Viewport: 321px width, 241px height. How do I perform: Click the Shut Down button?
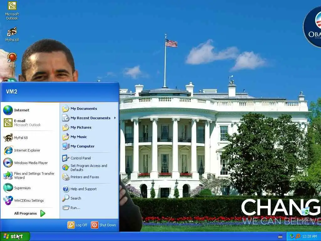coord(103,225)
